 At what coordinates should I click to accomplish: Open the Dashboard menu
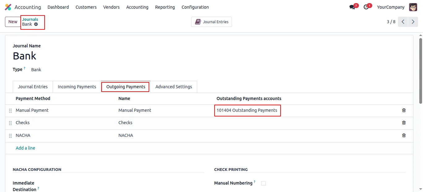pos(58,7)
